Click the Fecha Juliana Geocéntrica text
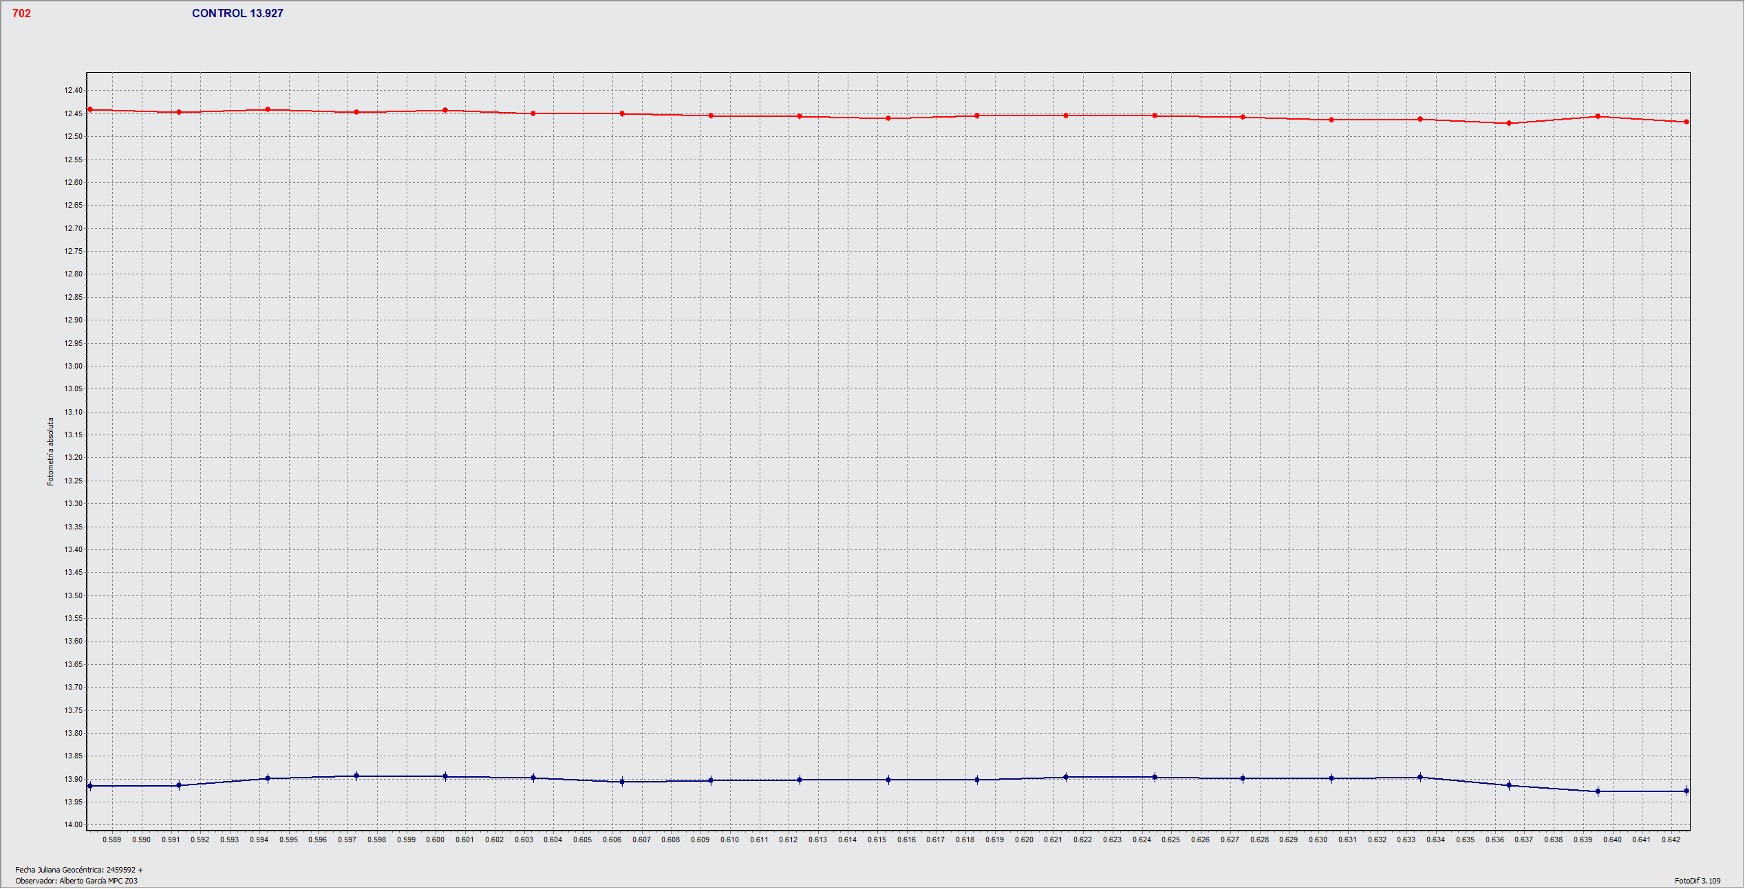 click(79, 870)
